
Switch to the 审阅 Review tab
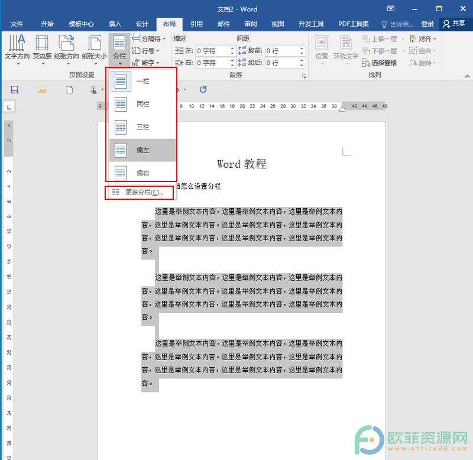click(251, 24)
